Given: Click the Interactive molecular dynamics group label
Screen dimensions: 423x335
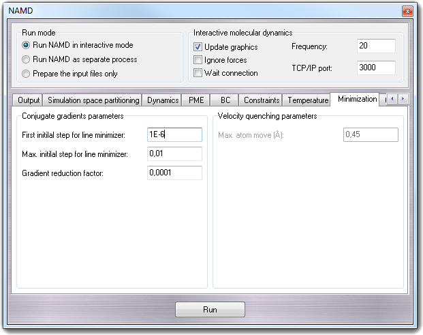Looking at the screenshot, I should pyautogui.click(x=242, y=33).
